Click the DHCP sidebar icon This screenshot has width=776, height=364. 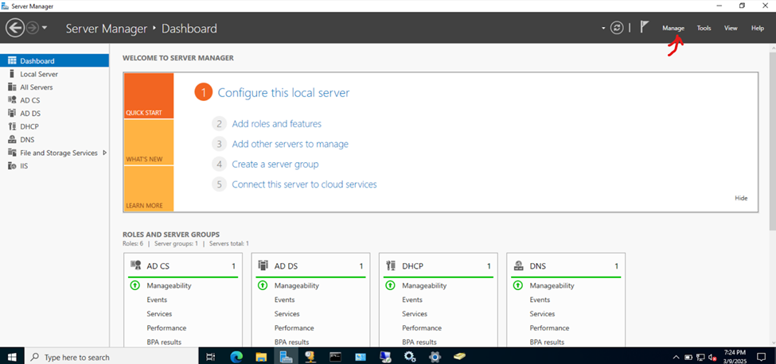[x=13, y=126]
